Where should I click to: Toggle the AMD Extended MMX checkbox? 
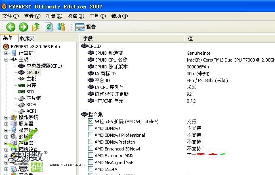[90, 155]
